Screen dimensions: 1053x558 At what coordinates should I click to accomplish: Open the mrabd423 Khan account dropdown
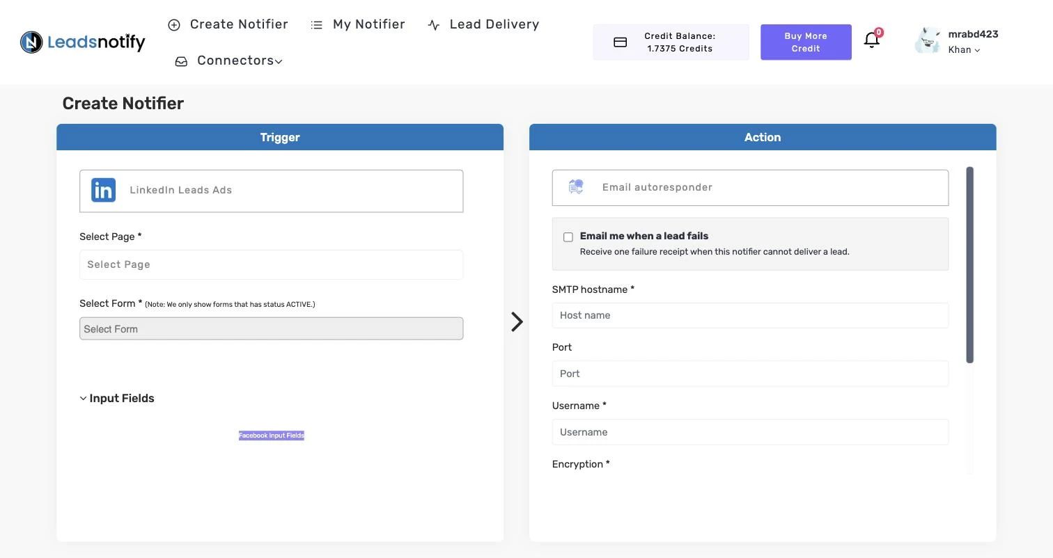(x=973, y=42)
